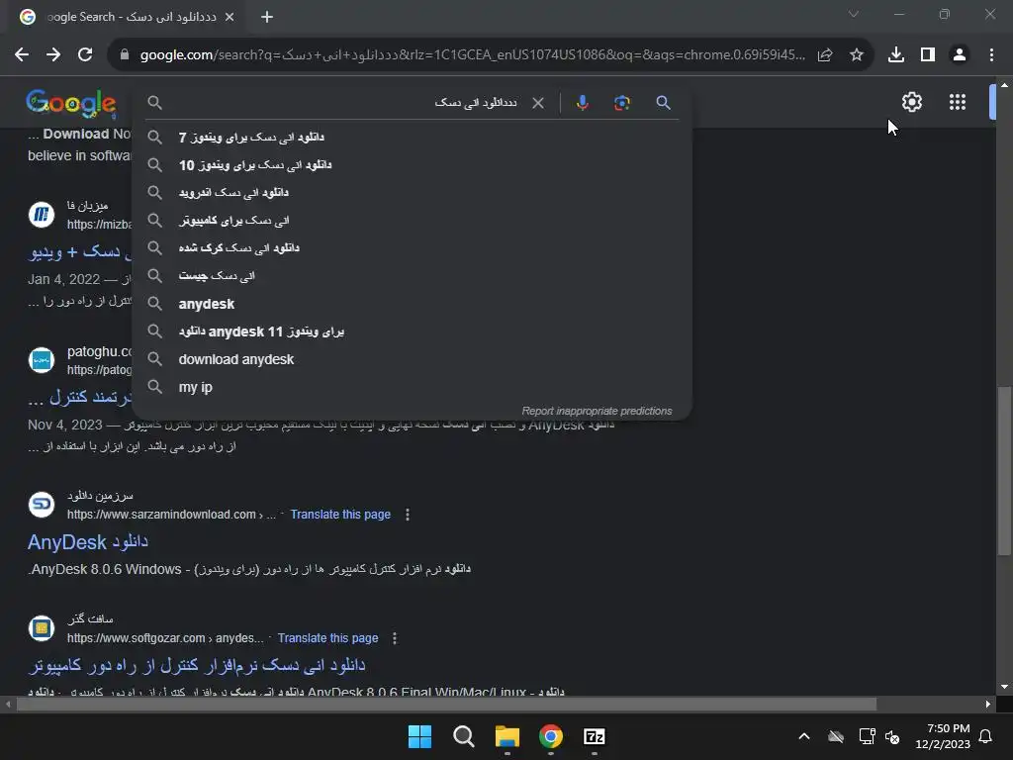Image resolution: width=1013 pixels, height=760 pixels.
Task: Toggle the Chrome side panel
Action: click(928, 55)
